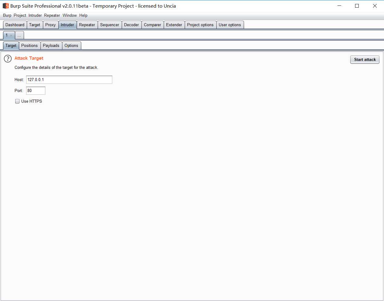Switch to the Dashboard tab
This screenshot has height=301, width=384.
coord(15,25)
